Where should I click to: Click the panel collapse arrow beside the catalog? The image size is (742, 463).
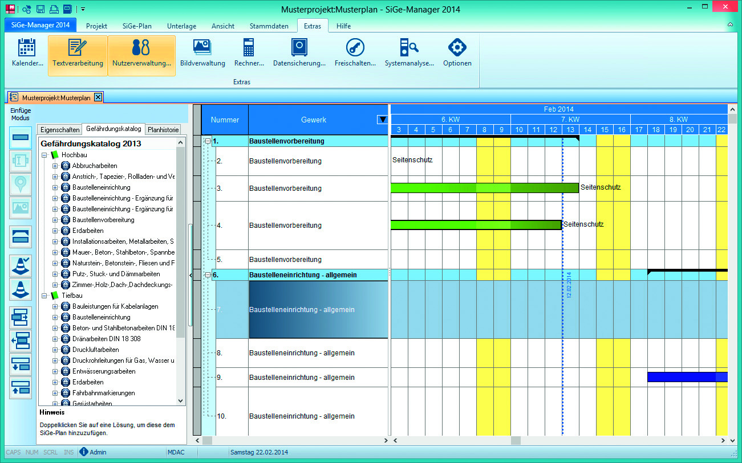click(190, 274)
